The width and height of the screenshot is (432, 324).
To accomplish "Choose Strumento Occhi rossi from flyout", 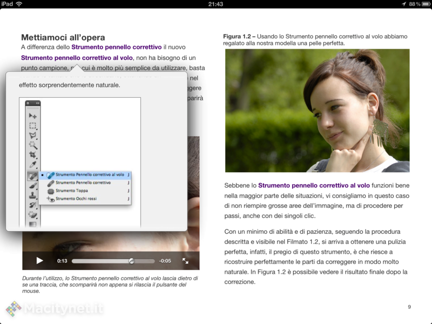I will (x=76, y=199).
